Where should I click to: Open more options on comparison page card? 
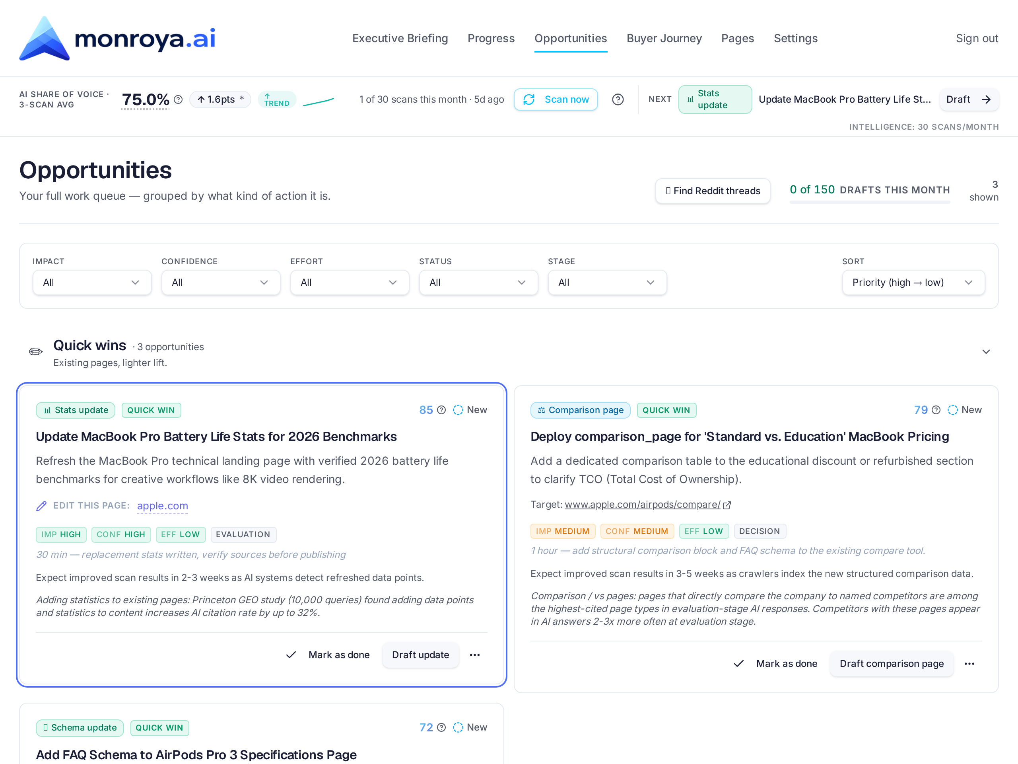pos(969,664)
